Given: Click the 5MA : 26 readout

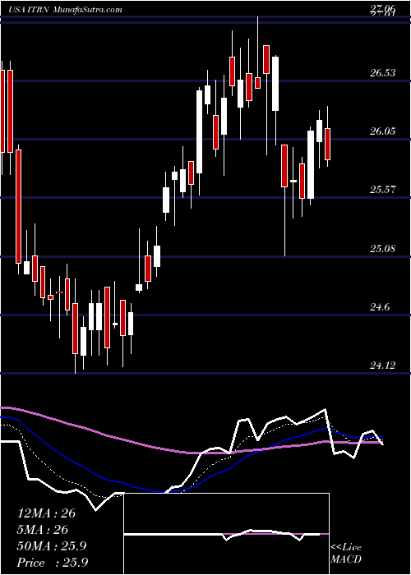Looking at the screenshot, I should point(43,530).
